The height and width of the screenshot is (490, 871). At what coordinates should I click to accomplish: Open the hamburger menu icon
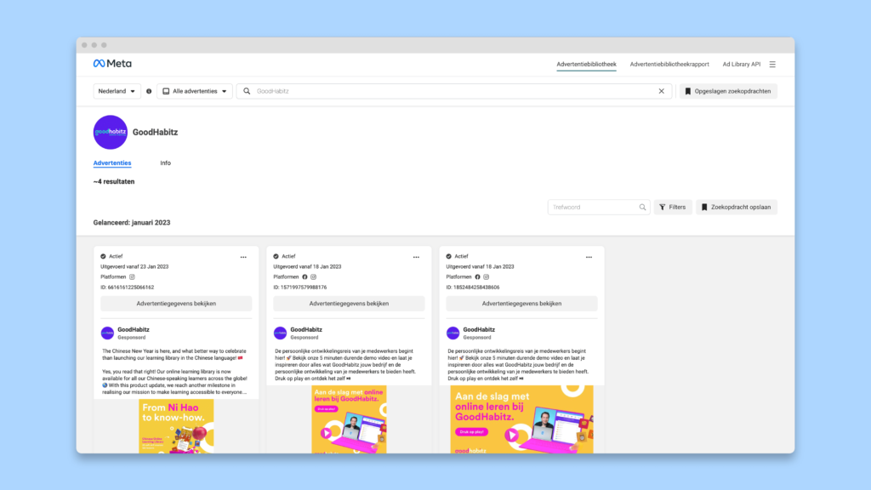pyautogui.click(x=772, y=65)
